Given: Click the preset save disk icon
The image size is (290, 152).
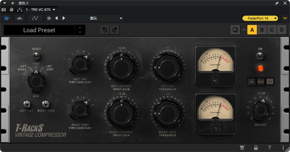Looking at the screenshot, I should (49, 18).
